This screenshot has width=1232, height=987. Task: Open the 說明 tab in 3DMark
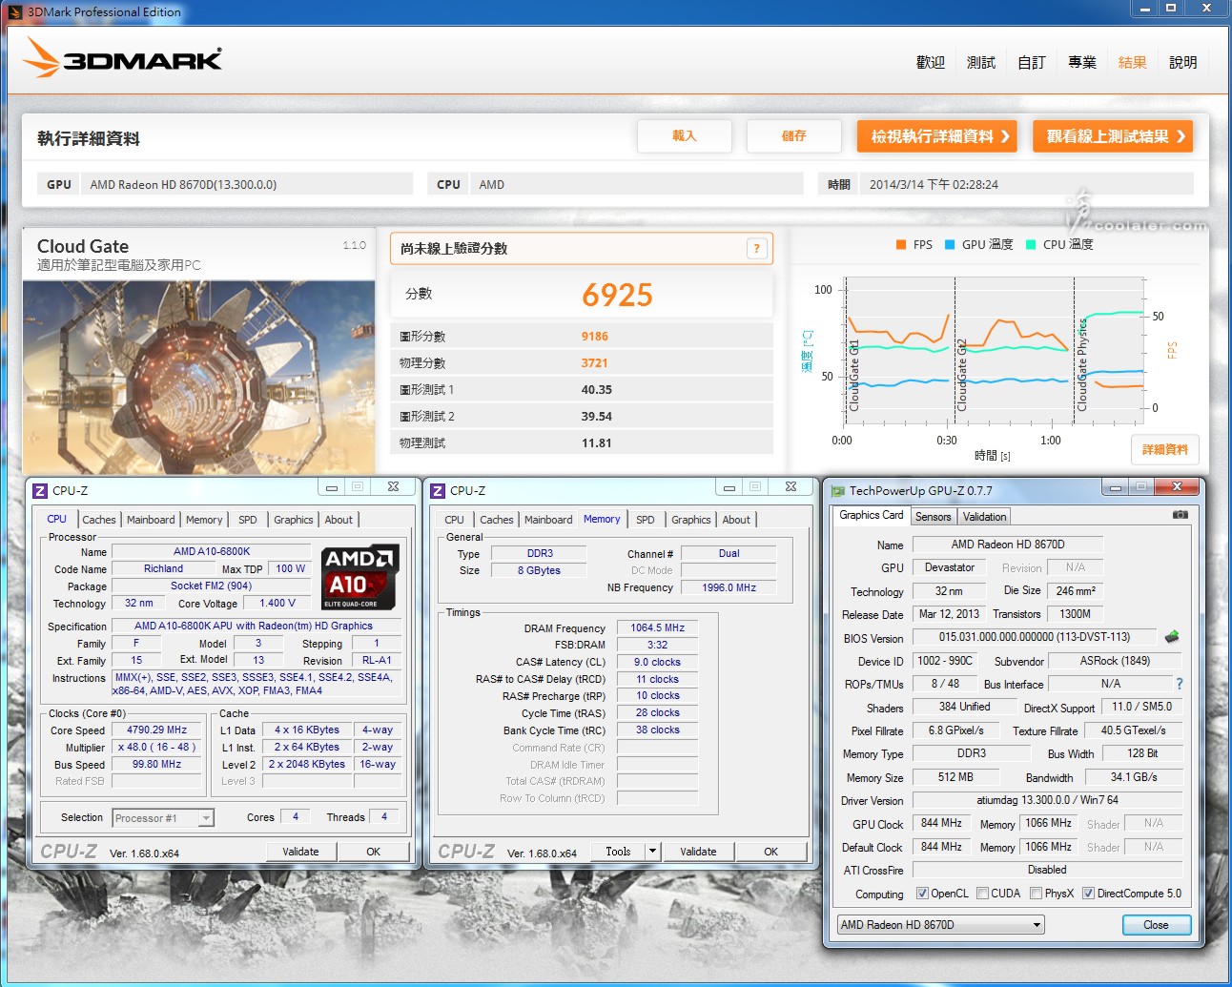pyautogui.click(x=1183, y=62)
